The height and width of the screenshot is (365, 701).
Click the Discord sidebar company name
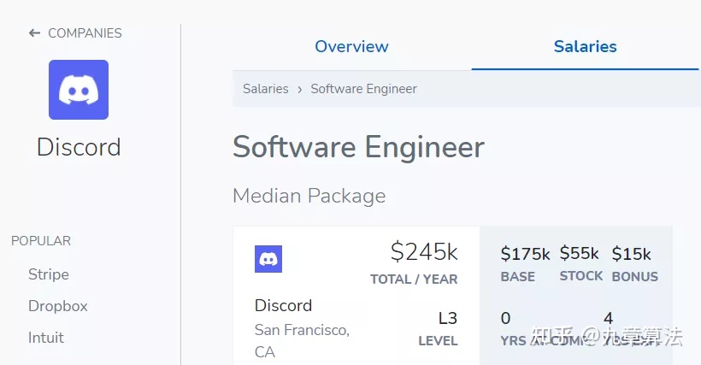click(79, 147)
